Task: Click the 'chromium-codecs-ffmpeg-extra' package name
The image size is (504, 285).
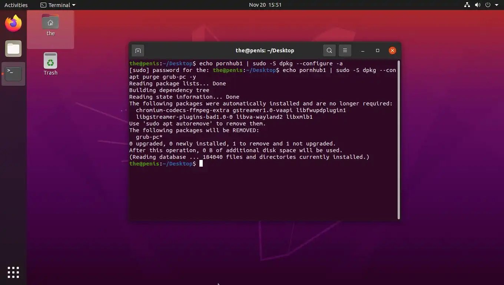Action: click(183, 110)
